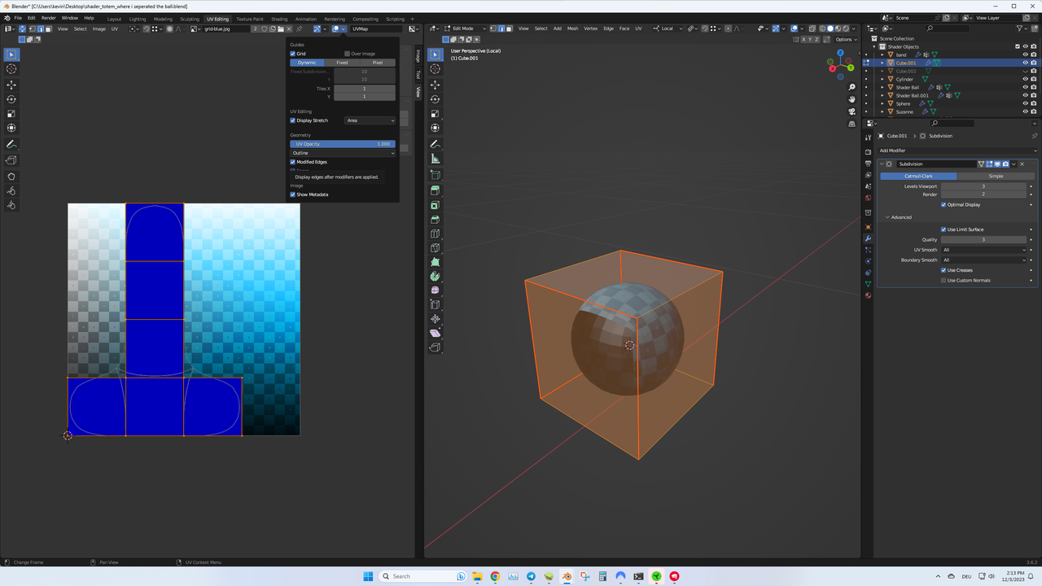1042x586 pixels.
Task: Hide the Cylinder object via eye icon
Action: 1026,79
